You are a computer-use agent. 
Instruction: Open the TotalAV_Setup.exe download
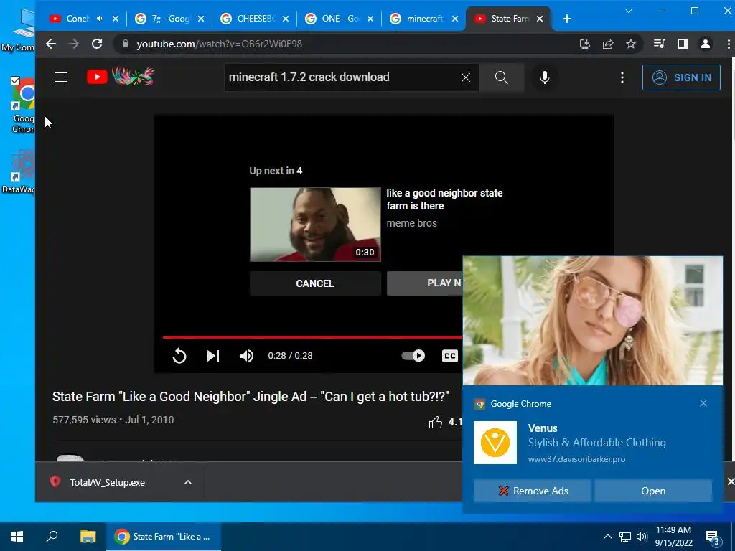coord(107,483)
